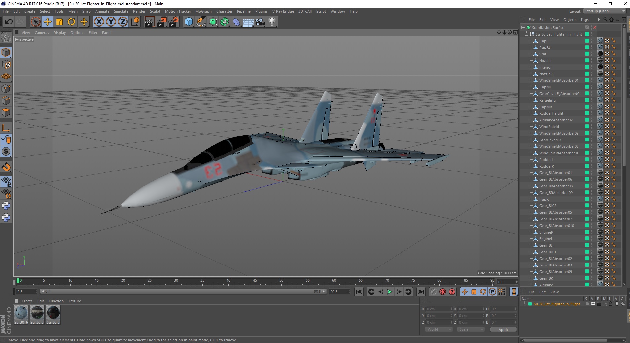Collapse the Su_30_Jet_Fighter_in_Flight hierarchy

[527, 34]
